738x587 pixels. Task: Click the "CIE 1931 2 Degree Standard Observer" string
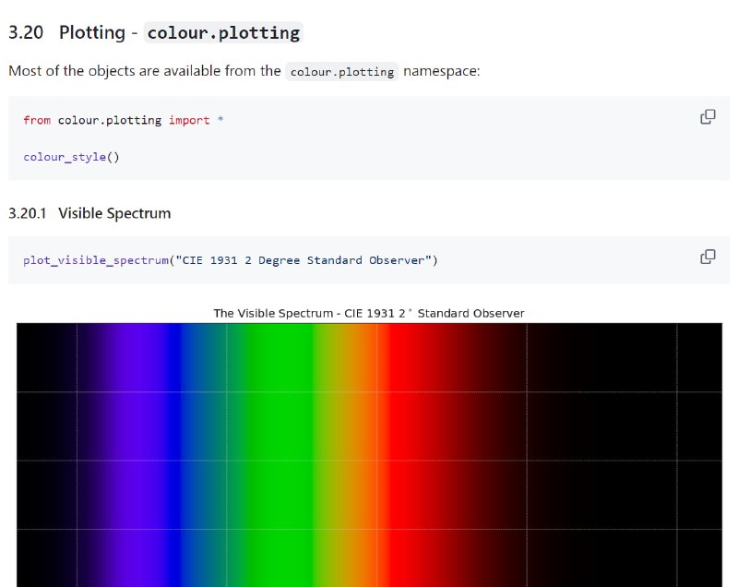click(x=304, y=260)
